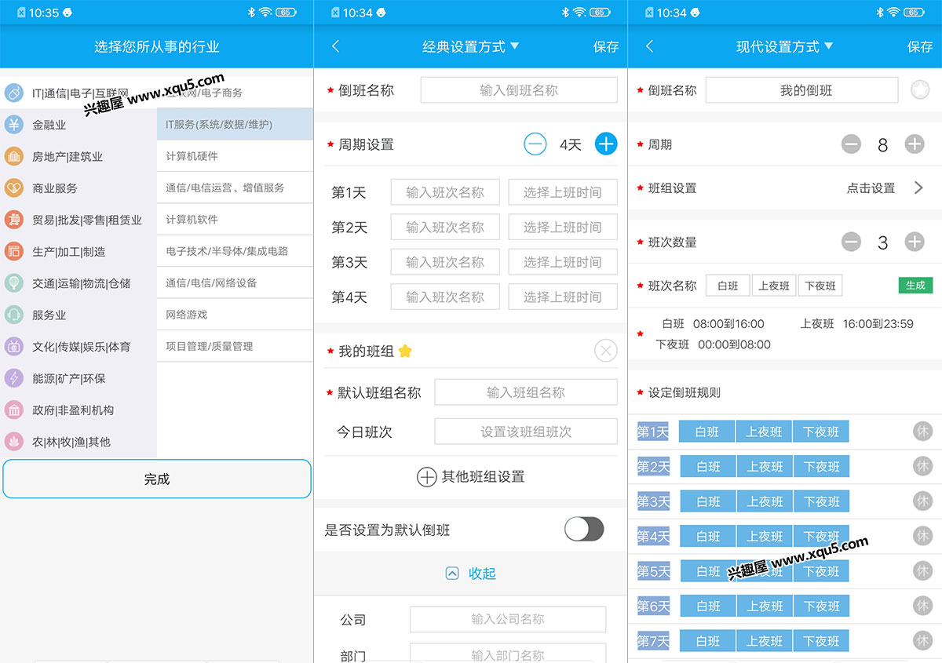Decrease 班次数量 with minus button
The width and height of the screenshot is (942, 663).
[x=851, y=242]
